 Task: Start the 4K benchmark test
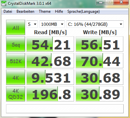coord(16,77)
